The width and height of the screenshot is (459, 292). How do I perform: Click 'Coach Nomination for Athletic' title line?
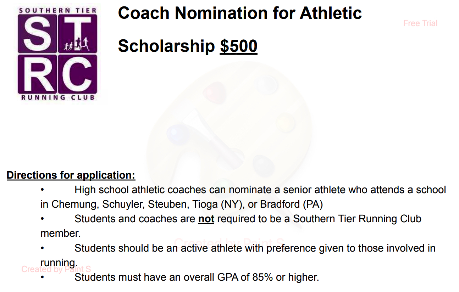(x=240, y=13)
